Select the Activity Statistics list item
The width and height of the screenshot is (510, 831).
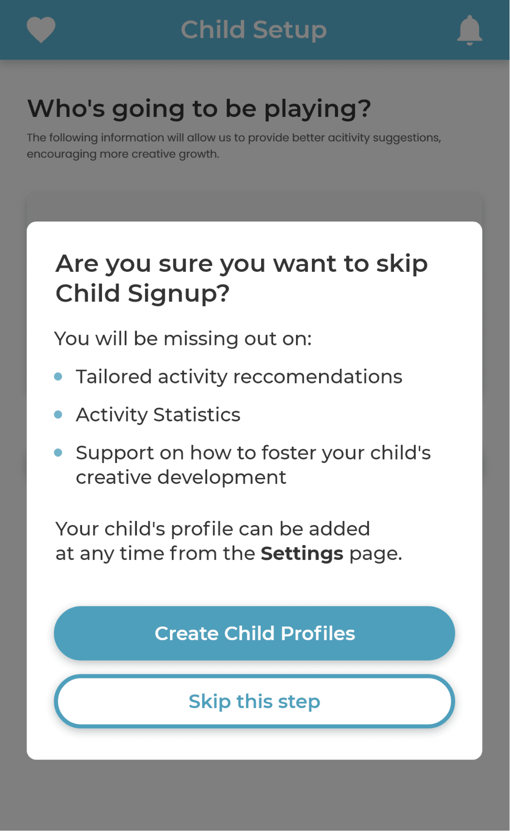(x=158, y=415)
